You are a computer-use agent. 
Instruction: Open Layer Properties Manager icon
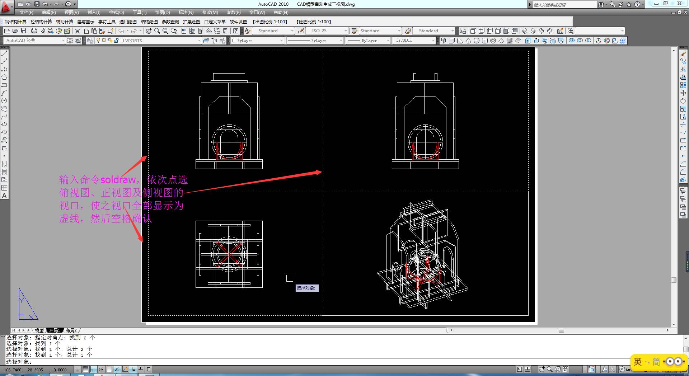click(90, 41)
